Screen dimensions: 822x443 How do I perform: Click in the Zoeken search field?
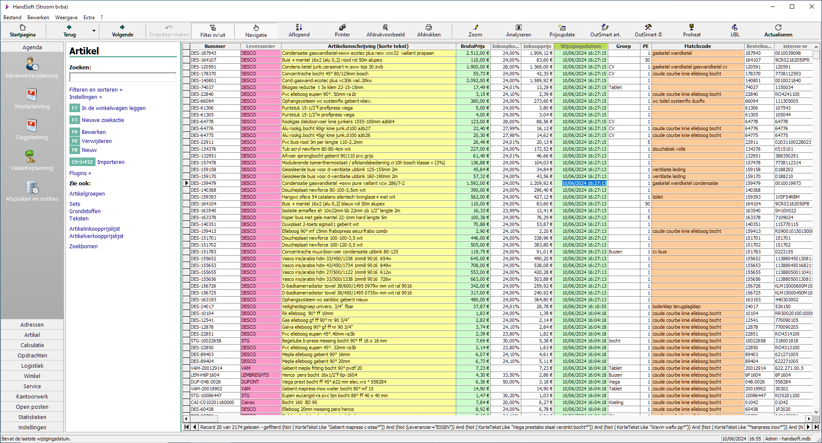(123, 77)
